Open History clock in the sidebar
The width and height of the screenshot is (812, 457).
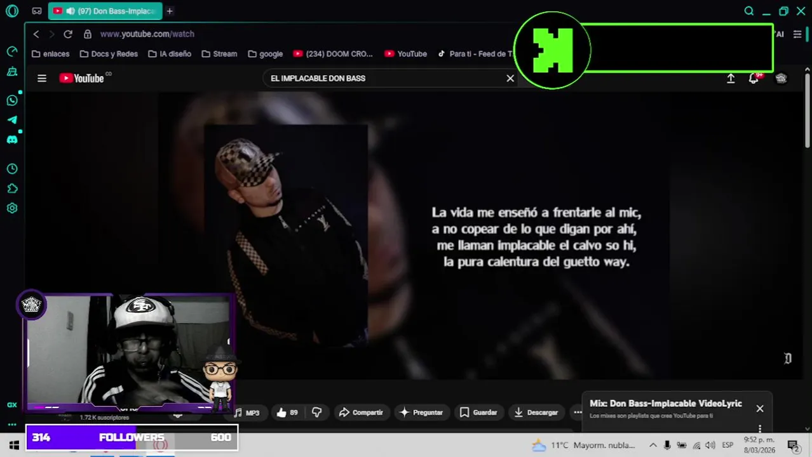(x=12, y=169)
